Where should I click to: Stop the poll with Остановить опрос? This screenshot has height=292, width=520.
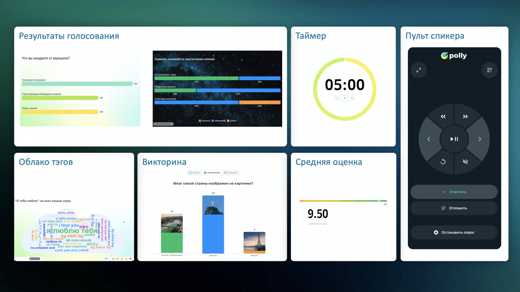[x=454, y=233]
